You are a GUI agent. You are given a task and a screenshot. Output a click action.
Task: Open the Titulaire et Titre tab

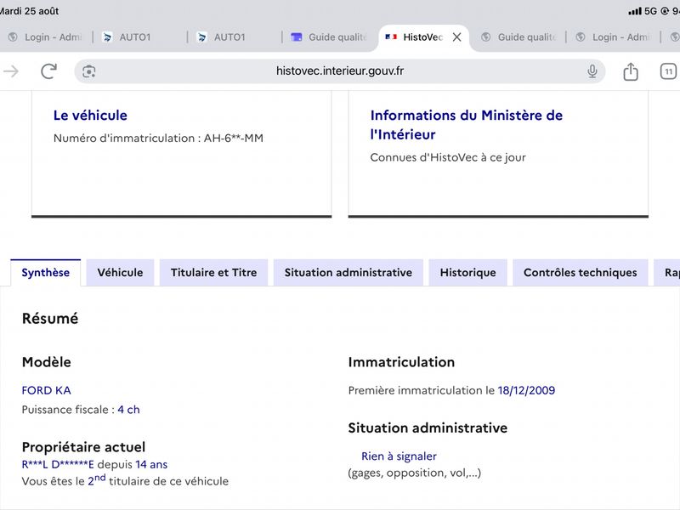tap(214, 272)
